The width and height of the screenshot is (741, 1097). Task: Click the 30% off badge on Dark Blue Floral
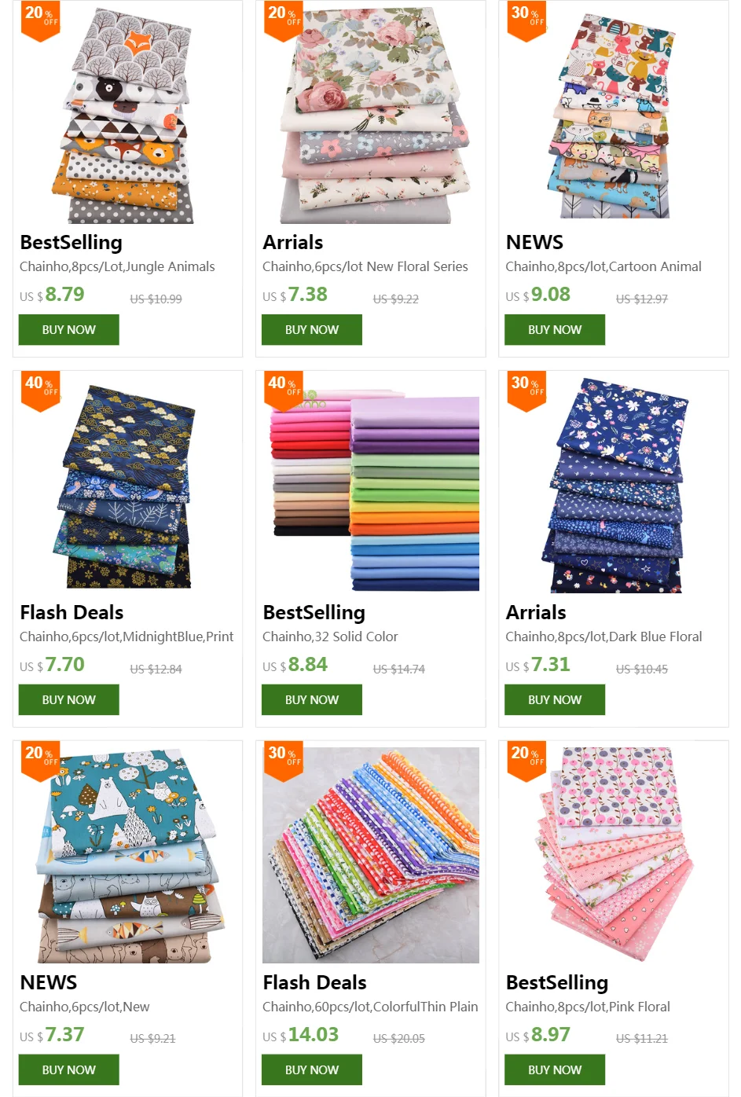click(526, 391)
